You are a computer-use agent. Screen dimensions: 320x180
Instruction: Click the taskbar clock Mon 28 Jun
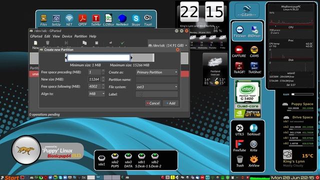(x=292, y=178)
